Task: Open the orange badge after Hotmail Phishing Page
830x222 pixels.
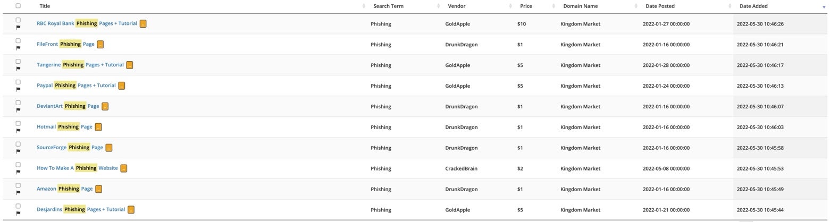Action: pyautogui.click(x=98, y=127)
